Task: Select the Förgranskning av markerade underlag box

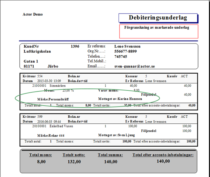Action: tap(159, 31)
